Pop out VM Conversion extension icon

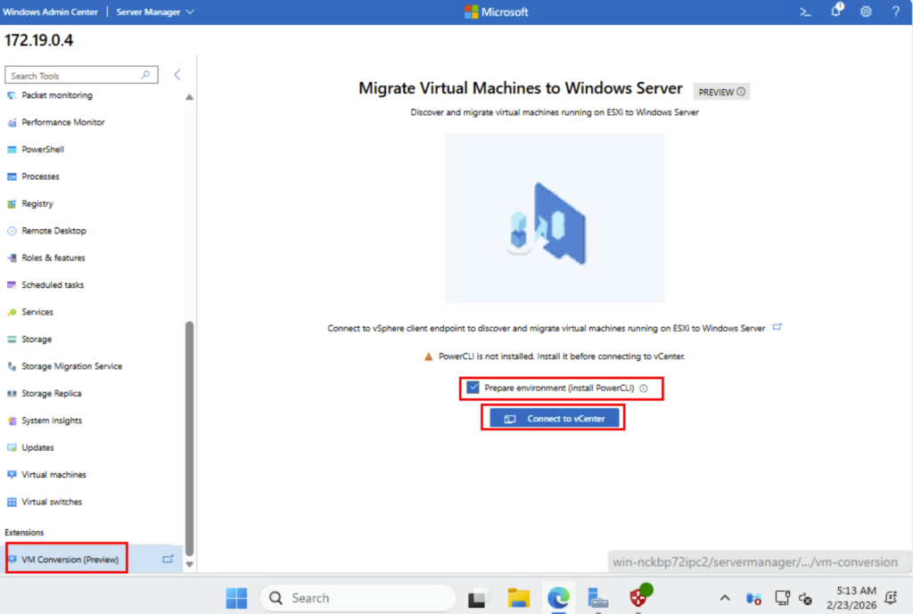coord(168,559)
